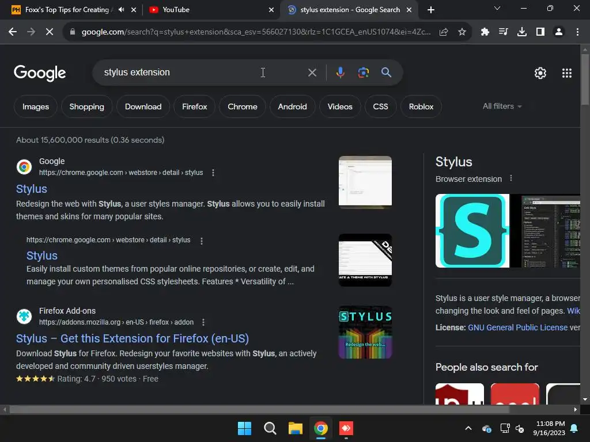Go back with the browser back arrow
This screenshot has width=590, height=442.
[x=13, y=32]
